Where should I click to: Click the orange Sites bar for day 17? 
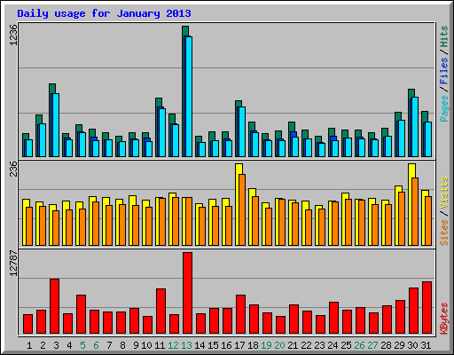tap(242, 209)
